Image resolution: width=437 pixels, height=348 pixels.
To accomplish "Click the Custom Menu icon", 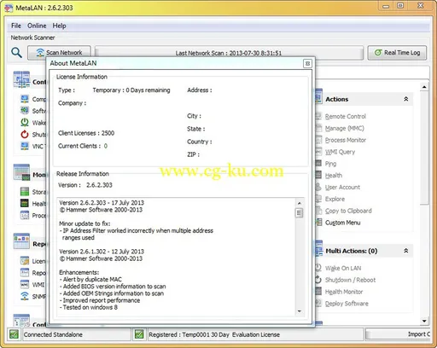I will click(319, 223).
